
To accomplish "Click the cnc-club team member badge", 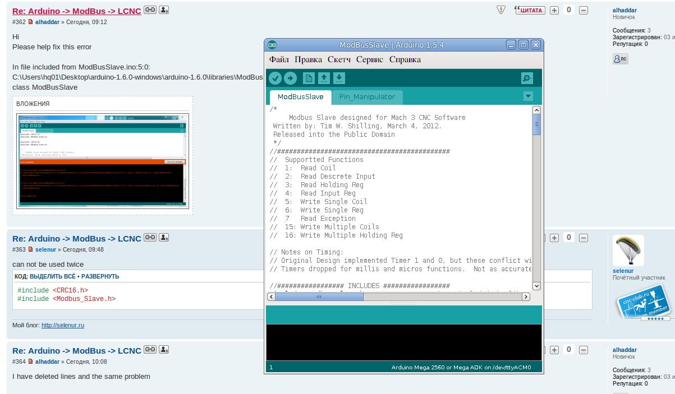I will coord(644,302).
